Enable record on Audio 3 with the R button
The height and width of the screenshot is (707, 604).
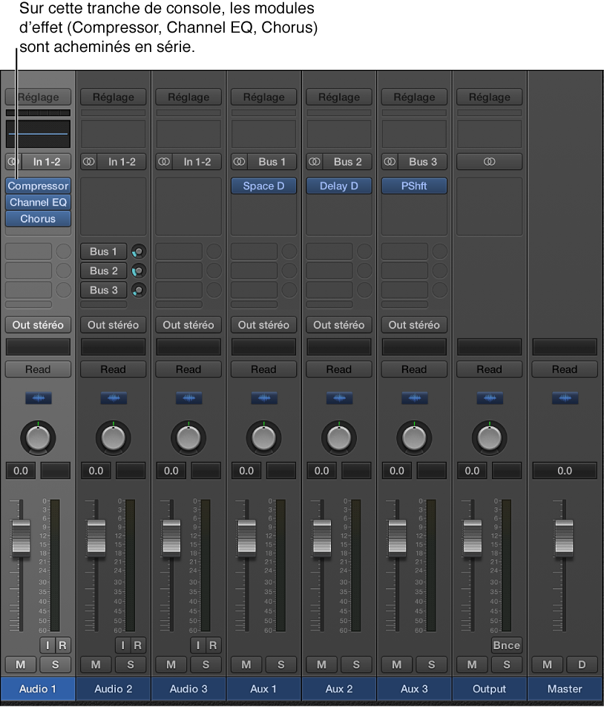pyautogui.click(x=213, y=645)
